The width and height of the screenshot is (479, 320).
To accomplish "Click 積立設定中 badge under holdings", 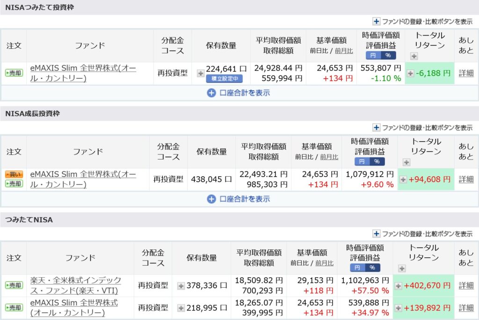I will [x=225, y=79].
